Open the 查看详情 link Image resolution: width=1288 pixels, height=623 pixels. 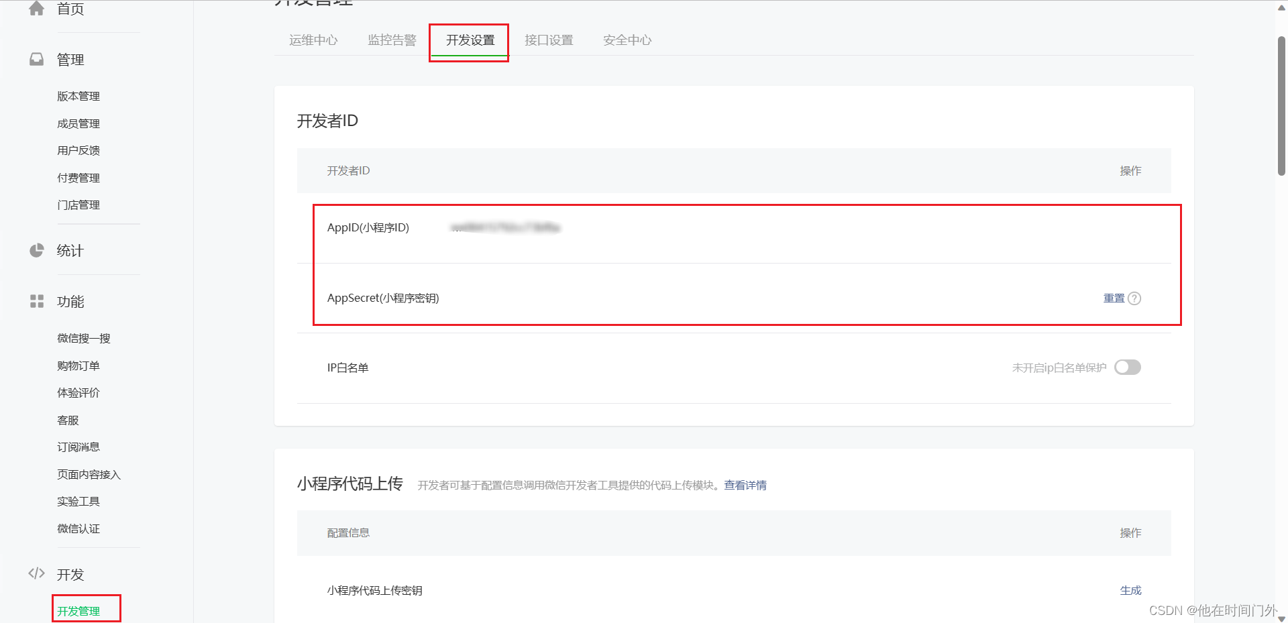point(745,486)
